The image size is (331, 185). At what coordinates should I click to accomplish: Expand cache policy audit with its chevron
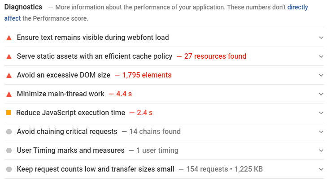click(321, 56)
